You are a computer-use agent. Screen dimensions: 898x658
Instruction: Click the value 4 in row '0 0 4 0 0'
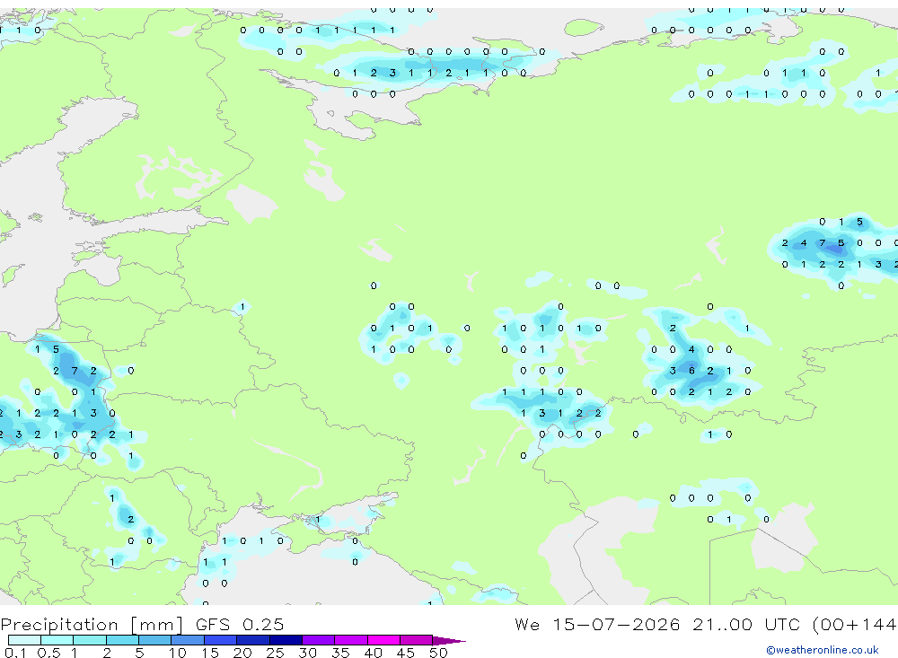691,349
